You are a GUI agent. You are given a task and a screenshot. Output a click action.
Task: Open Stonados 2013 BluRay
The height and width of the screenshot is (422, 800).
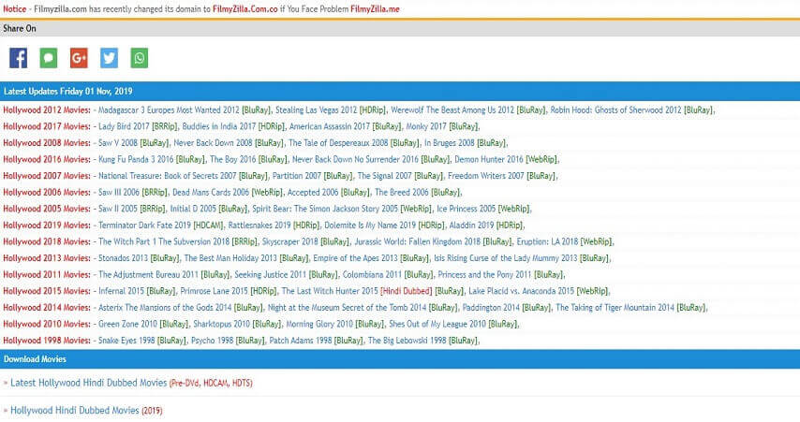pyautogui.click(x=139, y=258)
